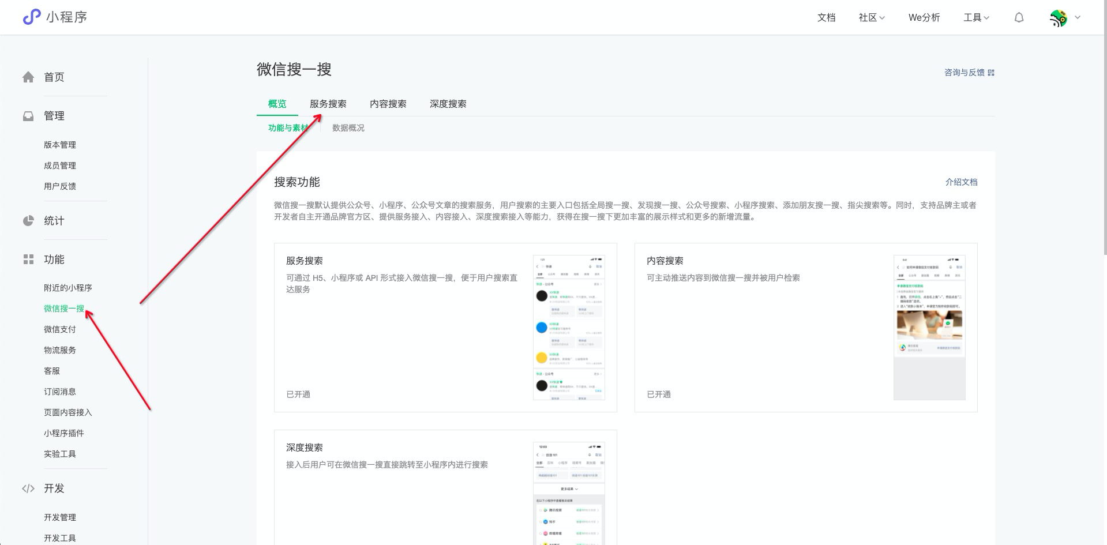The image size is (1107, 545).
Task: Click the inbox icon beside 管理
Action: pos(28,116)
